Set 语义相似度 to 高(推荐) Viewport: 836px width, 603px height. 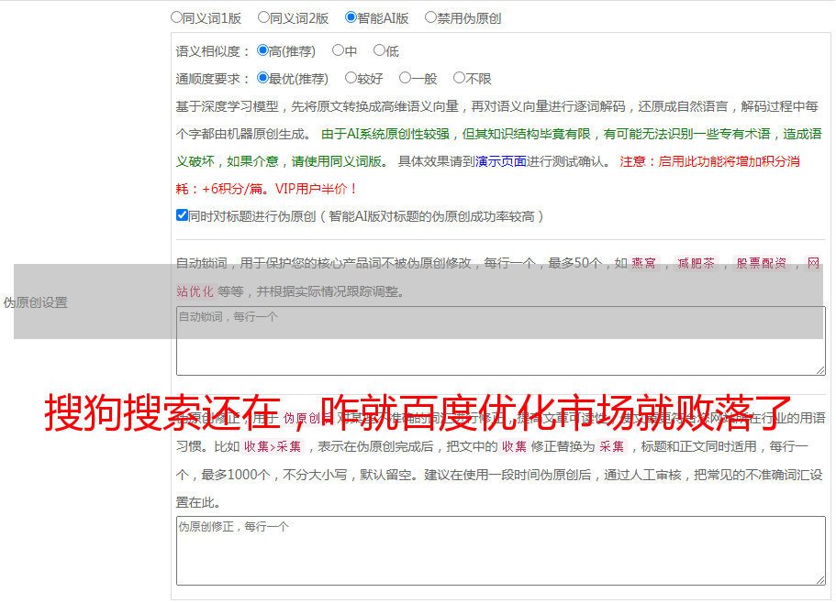pos(263,50)
